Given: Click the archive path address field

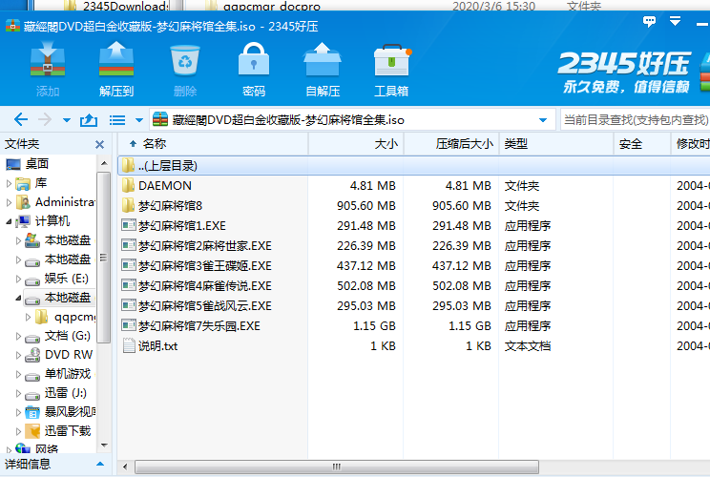Looking at the screenshot, I should click(352, 120).
